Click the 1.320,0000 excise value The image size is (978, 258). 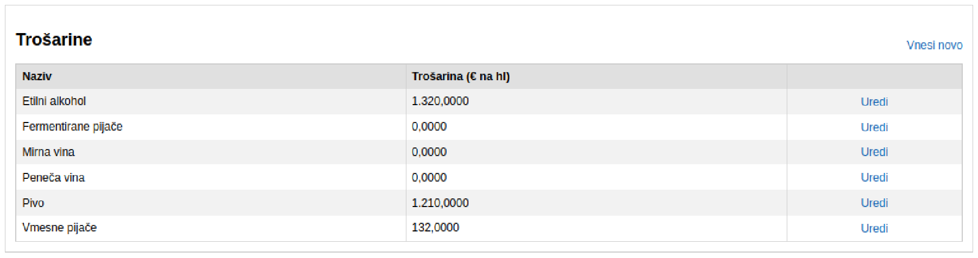(x=440, y=101)
